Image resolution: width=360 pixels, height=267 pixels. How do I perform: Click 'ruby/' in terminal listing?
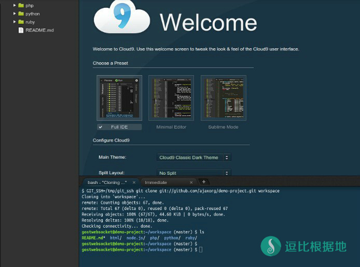(191, 238)
